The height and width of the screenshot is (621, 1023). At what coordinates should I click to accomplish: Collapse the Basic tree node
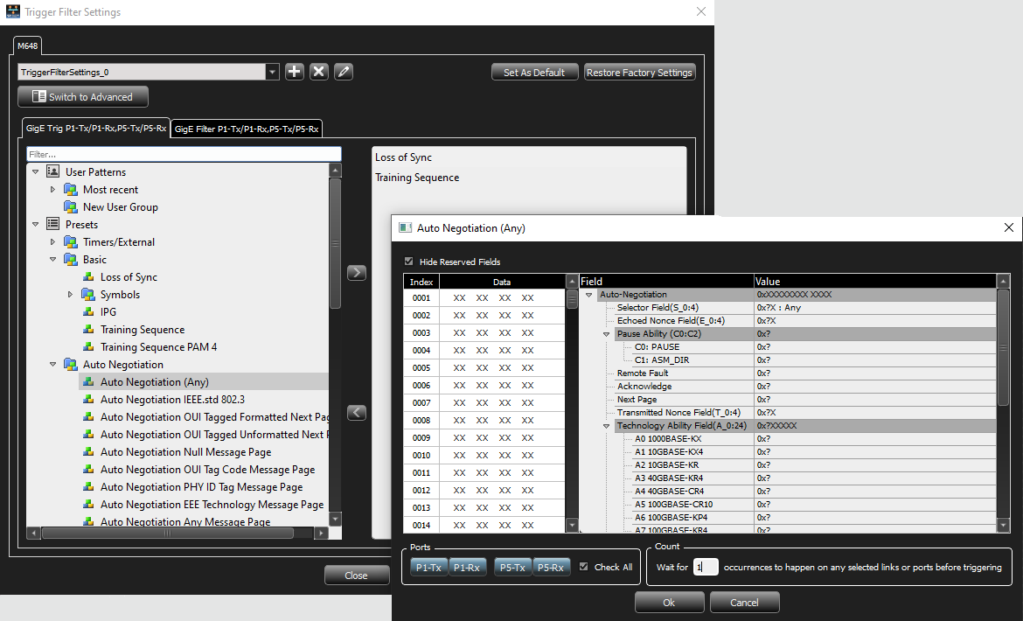tap(52, 260)
